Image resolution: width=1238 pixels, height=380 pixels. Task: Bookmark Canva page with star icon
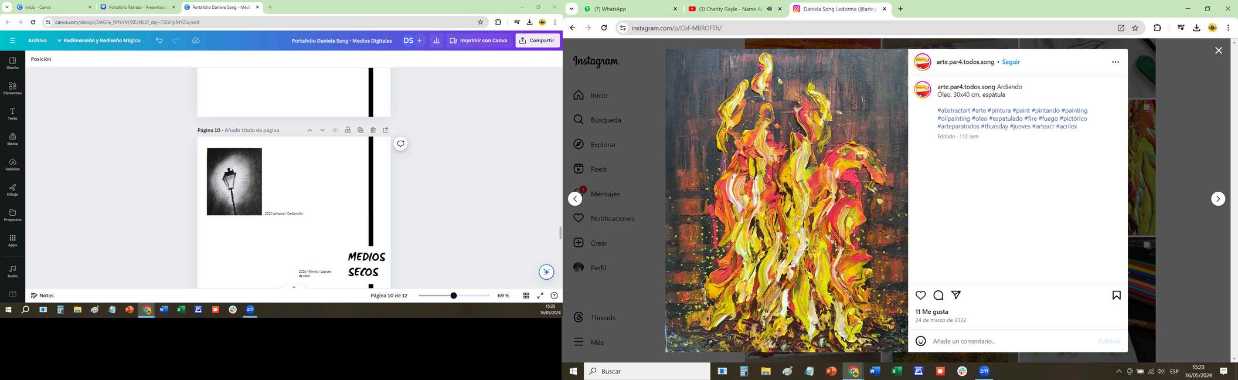coord(480,22)
